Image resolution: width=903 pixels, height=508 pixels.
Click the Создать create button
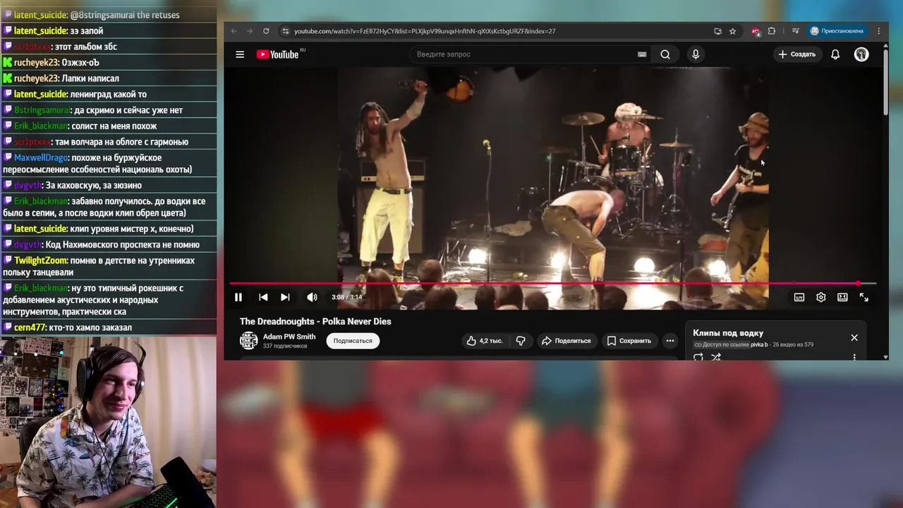pos(796,54)
